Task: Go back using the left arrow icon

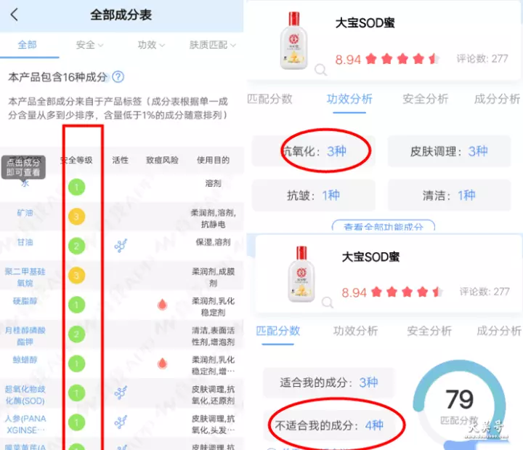Action: pyautogui.click(x=14, y=15)
